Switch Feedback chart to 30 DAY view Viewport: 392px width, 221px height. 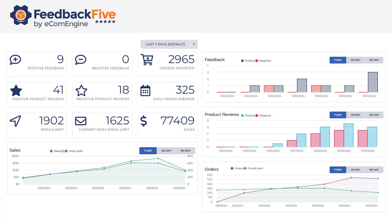click(x=356, y=60)
